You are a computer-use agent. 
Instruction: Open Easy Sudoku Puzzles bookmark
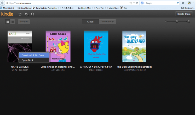click(x=45, y=8)
